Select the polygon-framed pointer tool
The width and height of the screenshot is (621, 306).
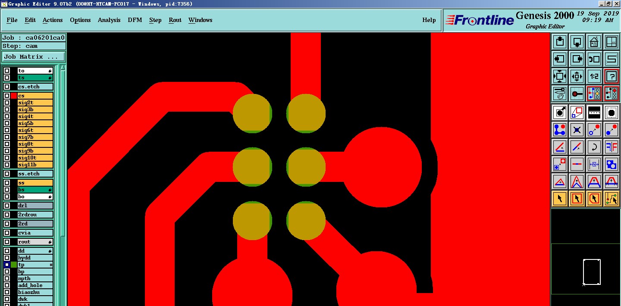click(x=594, y=199)
